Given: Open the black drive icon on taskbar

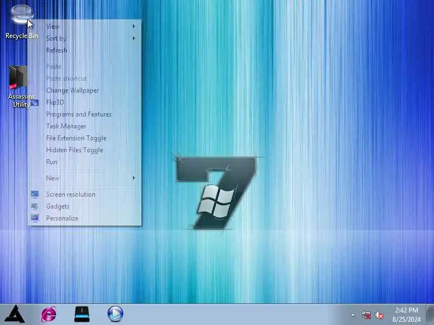Looking at the screenshot, I should pos(82,314).
